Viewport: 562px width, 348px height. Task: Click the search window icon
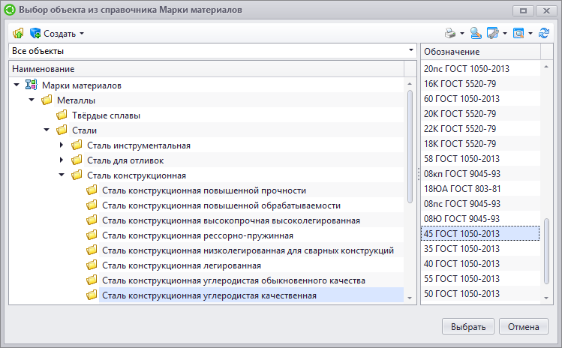[x=518, y=33]
